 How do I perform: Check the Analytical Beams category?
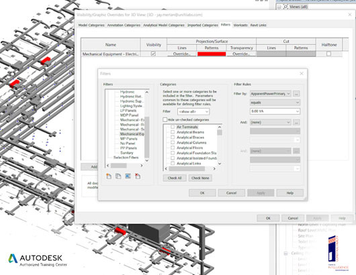(173, 132)
